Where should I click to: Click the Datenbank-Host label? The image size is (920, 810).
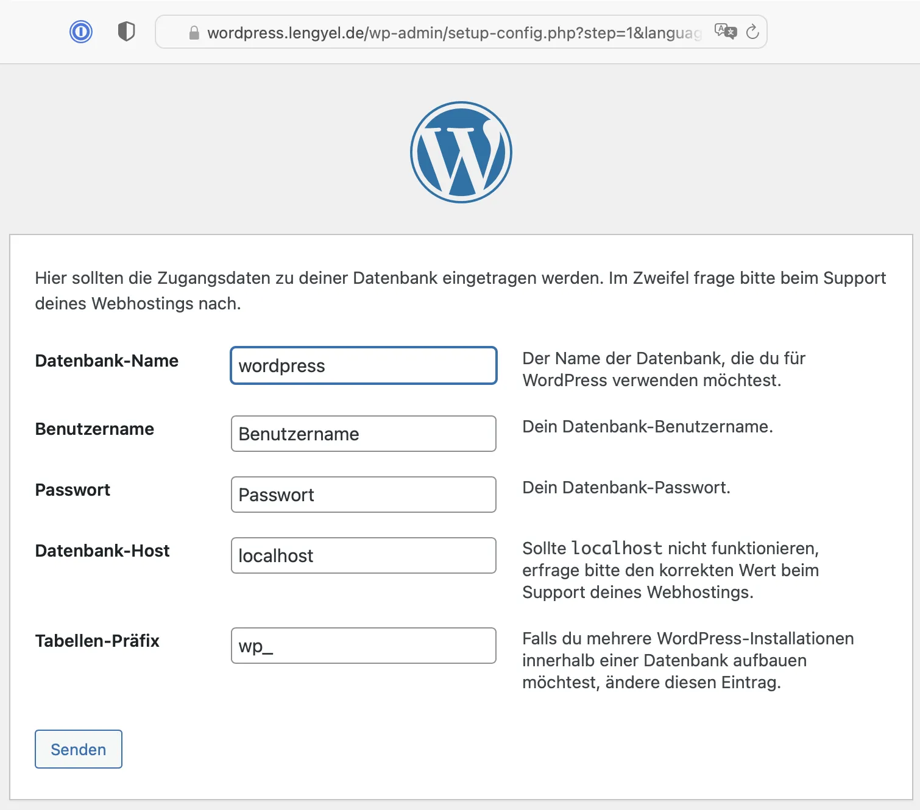(102, 551)
